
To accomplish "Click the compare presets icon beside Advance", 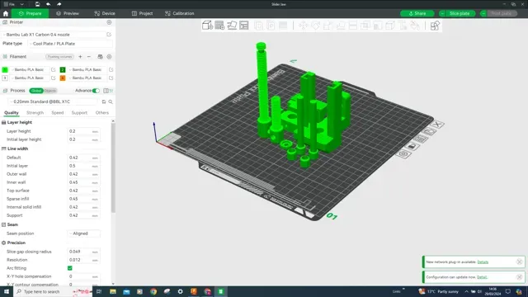I will [106, 91].
